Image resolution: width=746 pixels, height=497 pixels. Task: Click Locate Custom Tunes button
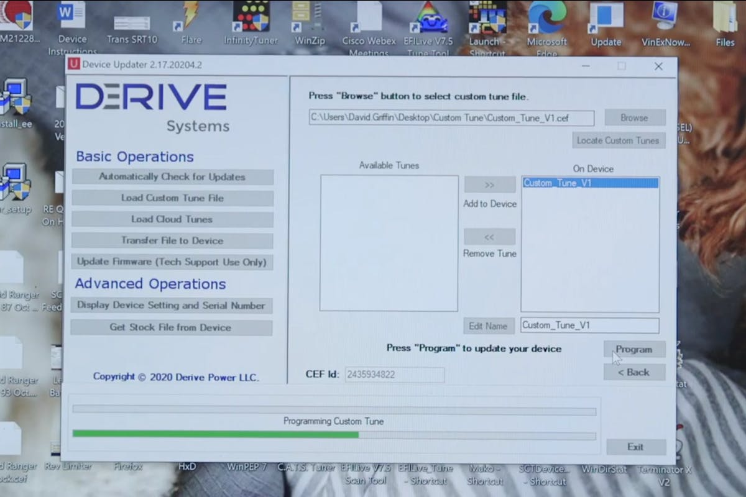click(618, 140)
